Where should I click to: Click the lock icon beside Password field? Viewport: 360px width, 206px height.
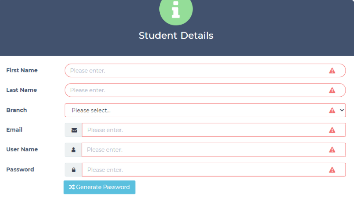coord(74,170)
